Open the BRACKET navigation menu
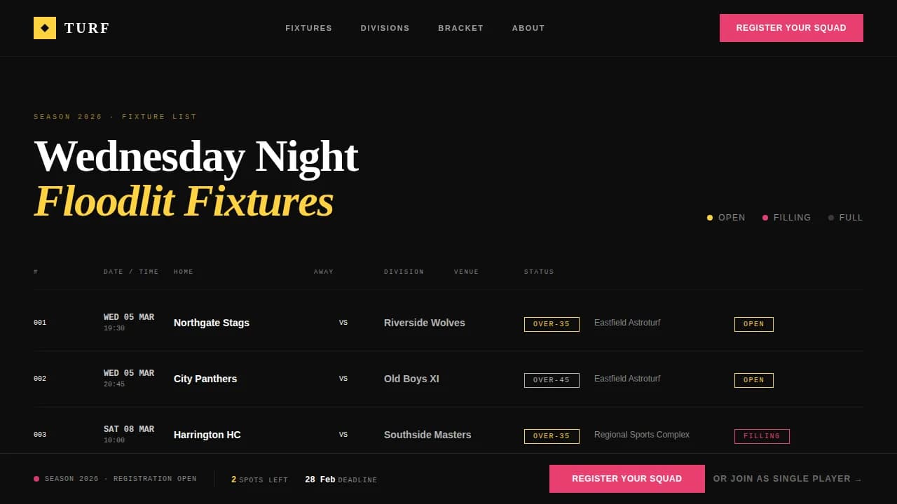 point(460,28)
